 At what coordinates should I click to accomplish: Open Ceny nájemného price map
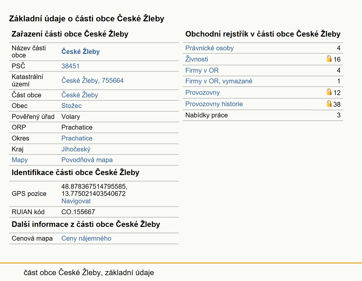tap(86, 238)
